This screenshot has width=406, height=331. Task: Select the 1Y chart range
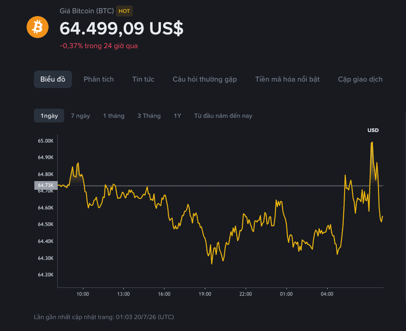pos(177,116)
